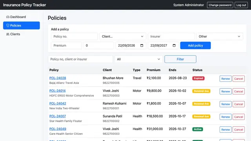The image size is (251, 141).
Task: Click the Filter button
Action: pyautogui.click(x=180, y=59)
